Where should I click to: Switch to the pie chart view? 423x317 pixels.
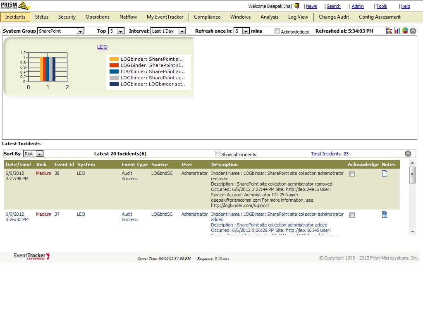coord(405,31)
